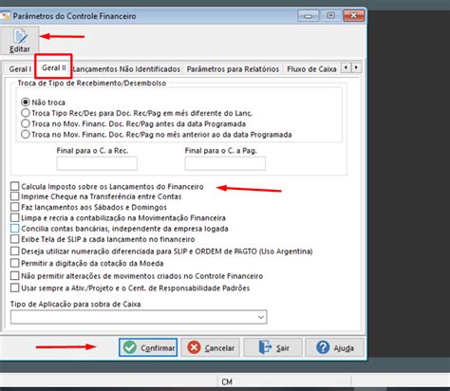
Task: Expand Tipo de Aplicação para sobra de Caixa dropdown
Action: [261, 317]
